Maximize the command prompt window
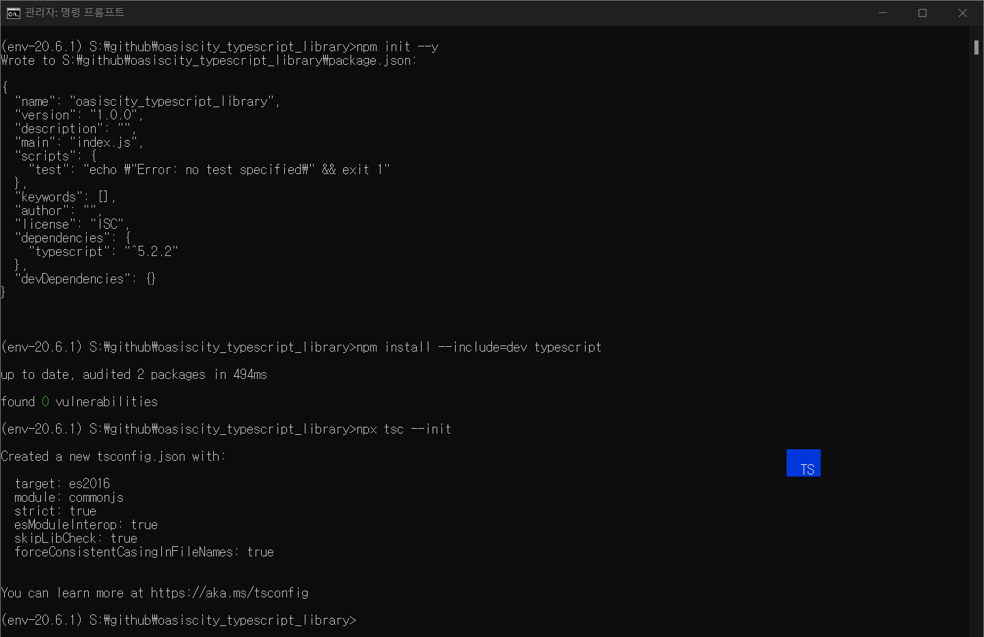 (x=922, y=13)
